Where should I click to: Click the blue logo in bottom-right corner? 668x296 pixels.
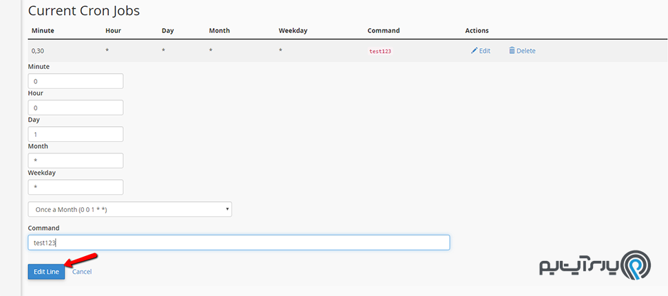pyautogui.click(x=635, y=265)
